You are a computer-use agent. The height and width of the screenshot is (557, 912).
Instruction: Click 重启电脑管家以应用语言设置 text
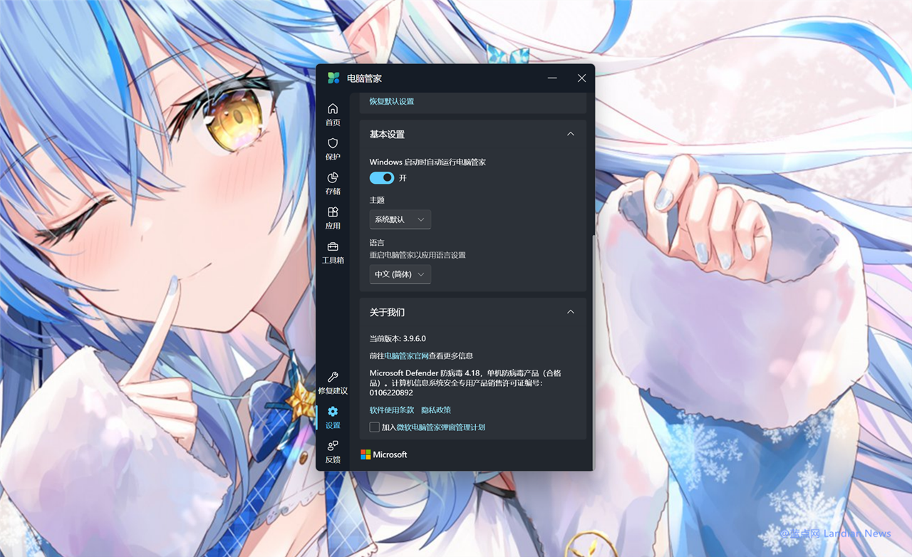418,254
